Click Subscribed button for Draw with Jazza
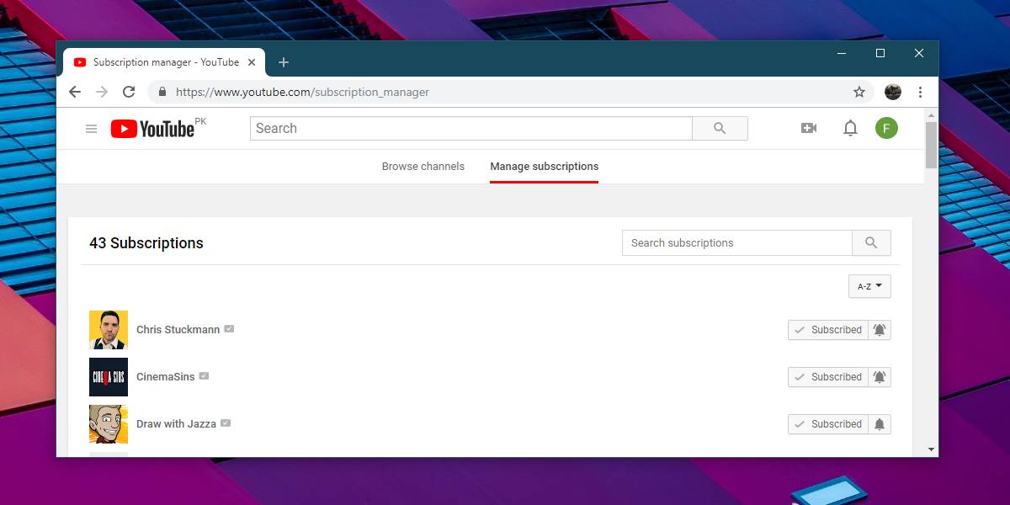The height and width of the screenshot is (505, 1010). (828, 424)
